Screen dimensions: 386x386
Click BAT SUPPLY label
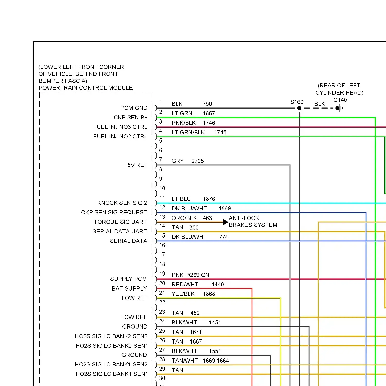tap(129, 288)
